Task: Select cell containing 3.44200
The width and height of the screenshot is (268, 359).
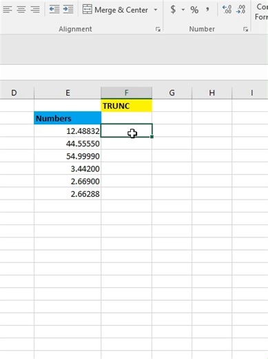Action: pyautogui.click(x=68, y=168)
